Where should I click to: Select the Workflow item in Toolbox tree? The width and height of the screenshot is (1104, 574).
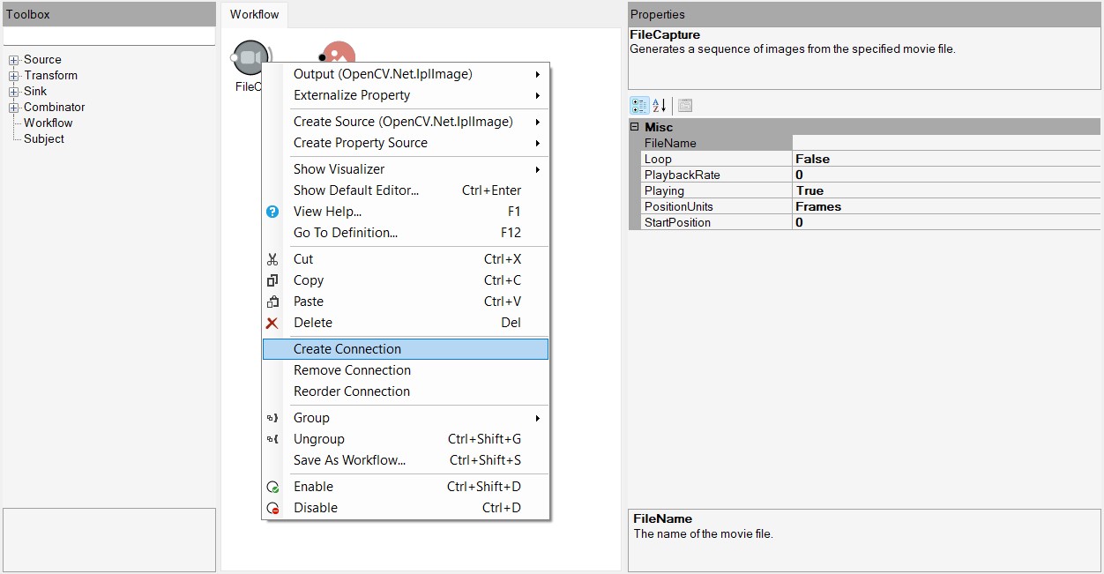(48, 123)
